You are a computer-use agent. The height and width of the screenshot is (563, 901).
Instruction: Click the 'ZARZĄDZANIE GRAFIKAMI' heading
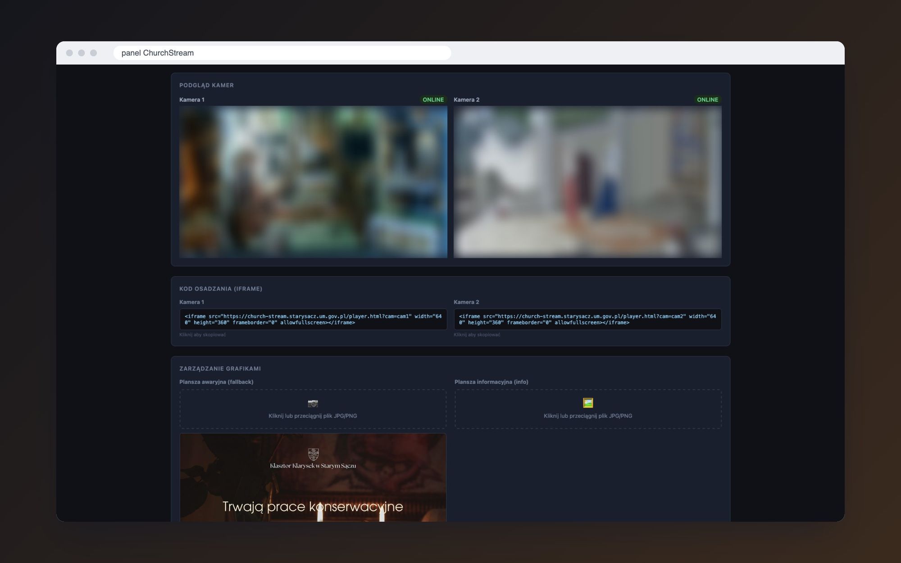coord(220,368)
